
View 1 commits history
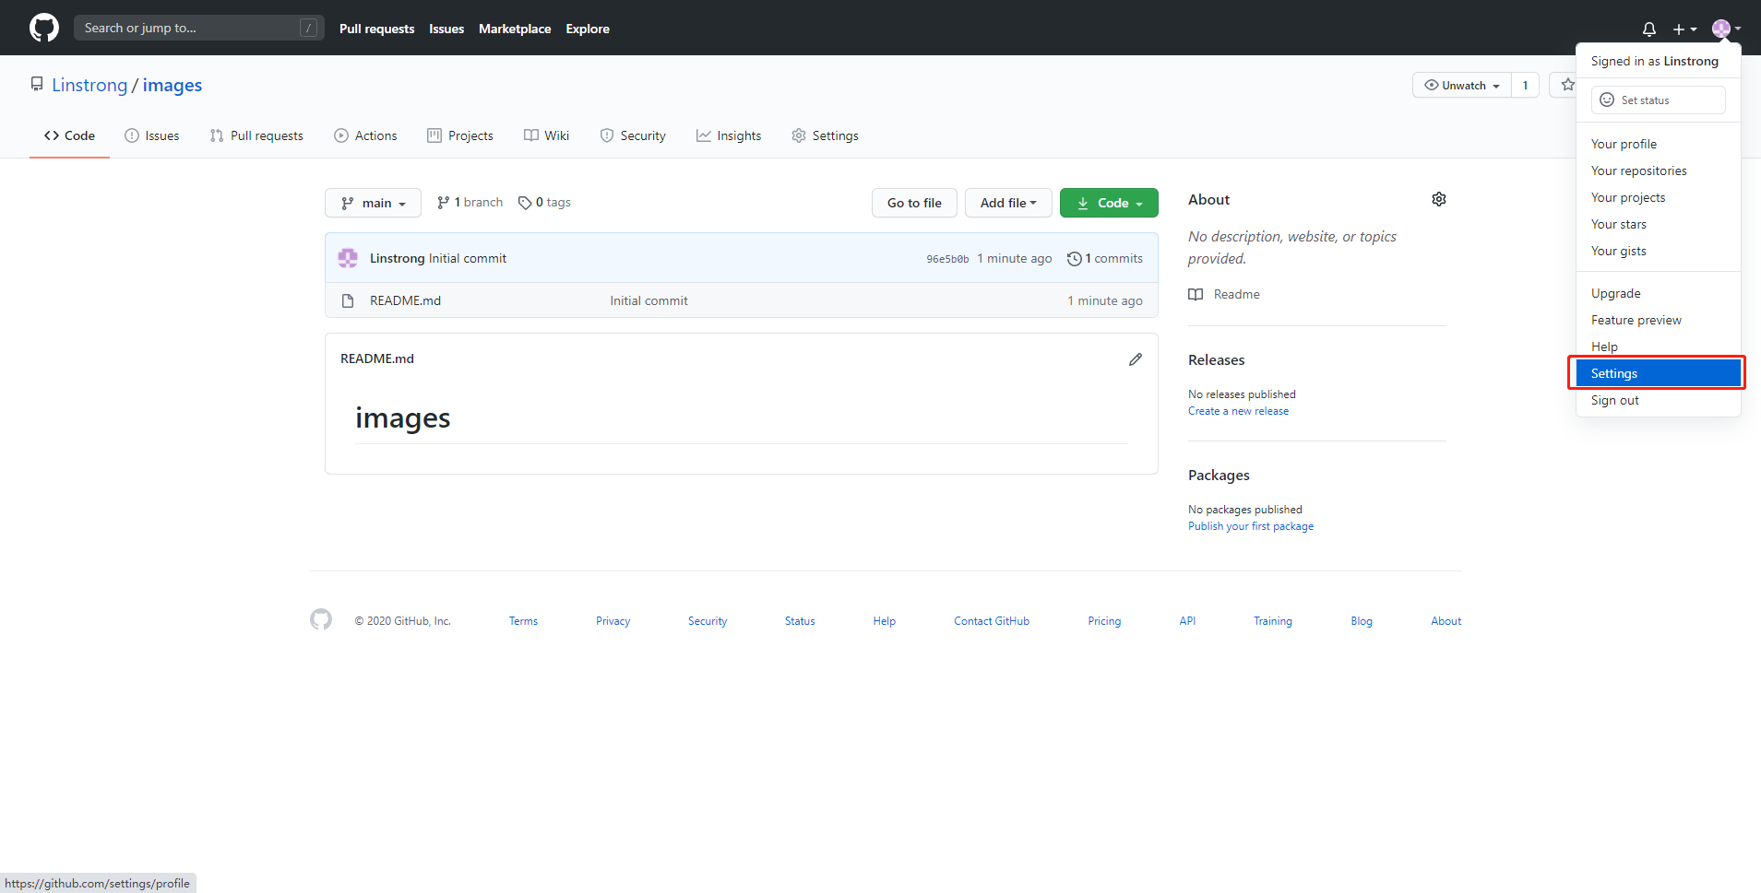click(1105, 259)
